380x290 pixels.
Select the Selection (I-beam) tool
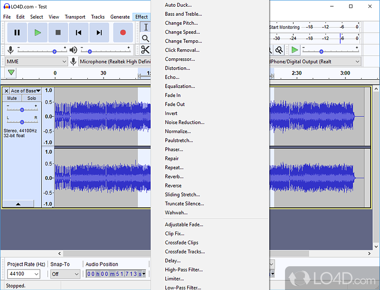[146, 27]
